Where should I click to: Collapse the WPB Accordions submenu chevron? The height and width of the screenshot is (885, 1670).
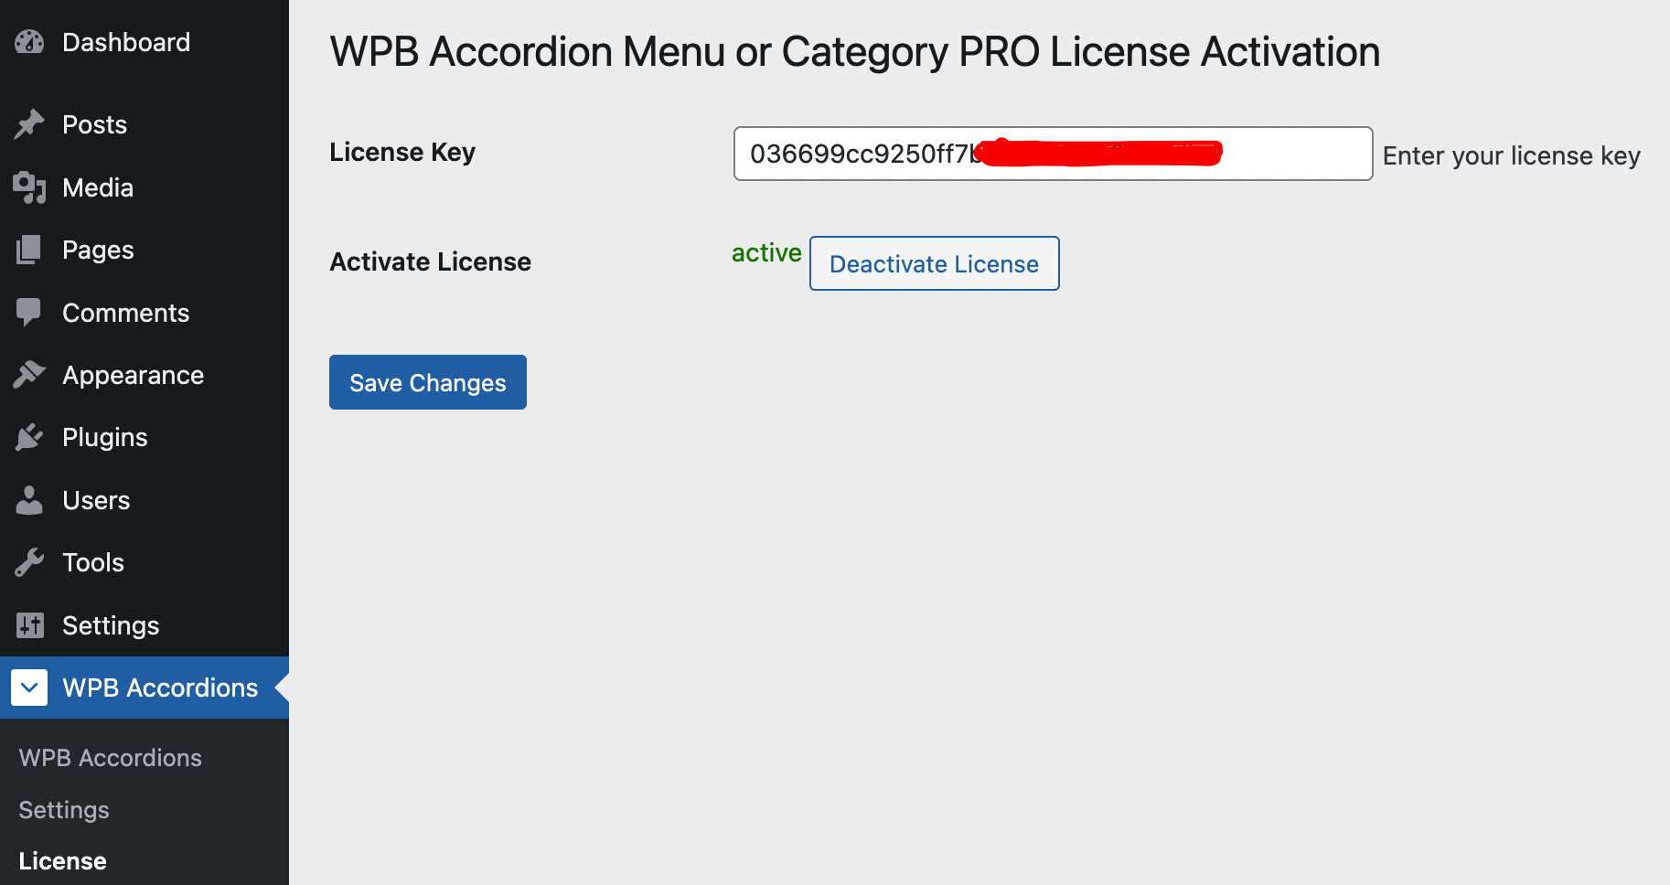coord(29,687)
